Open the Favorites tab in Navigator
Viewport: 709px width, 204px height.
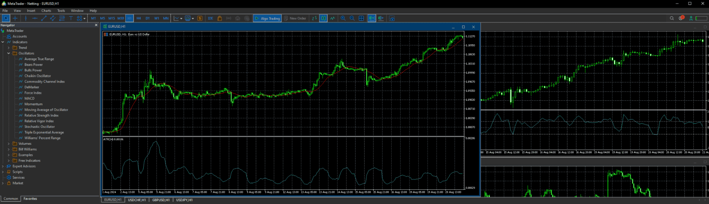pyautogui.click(x=30, y=199)
